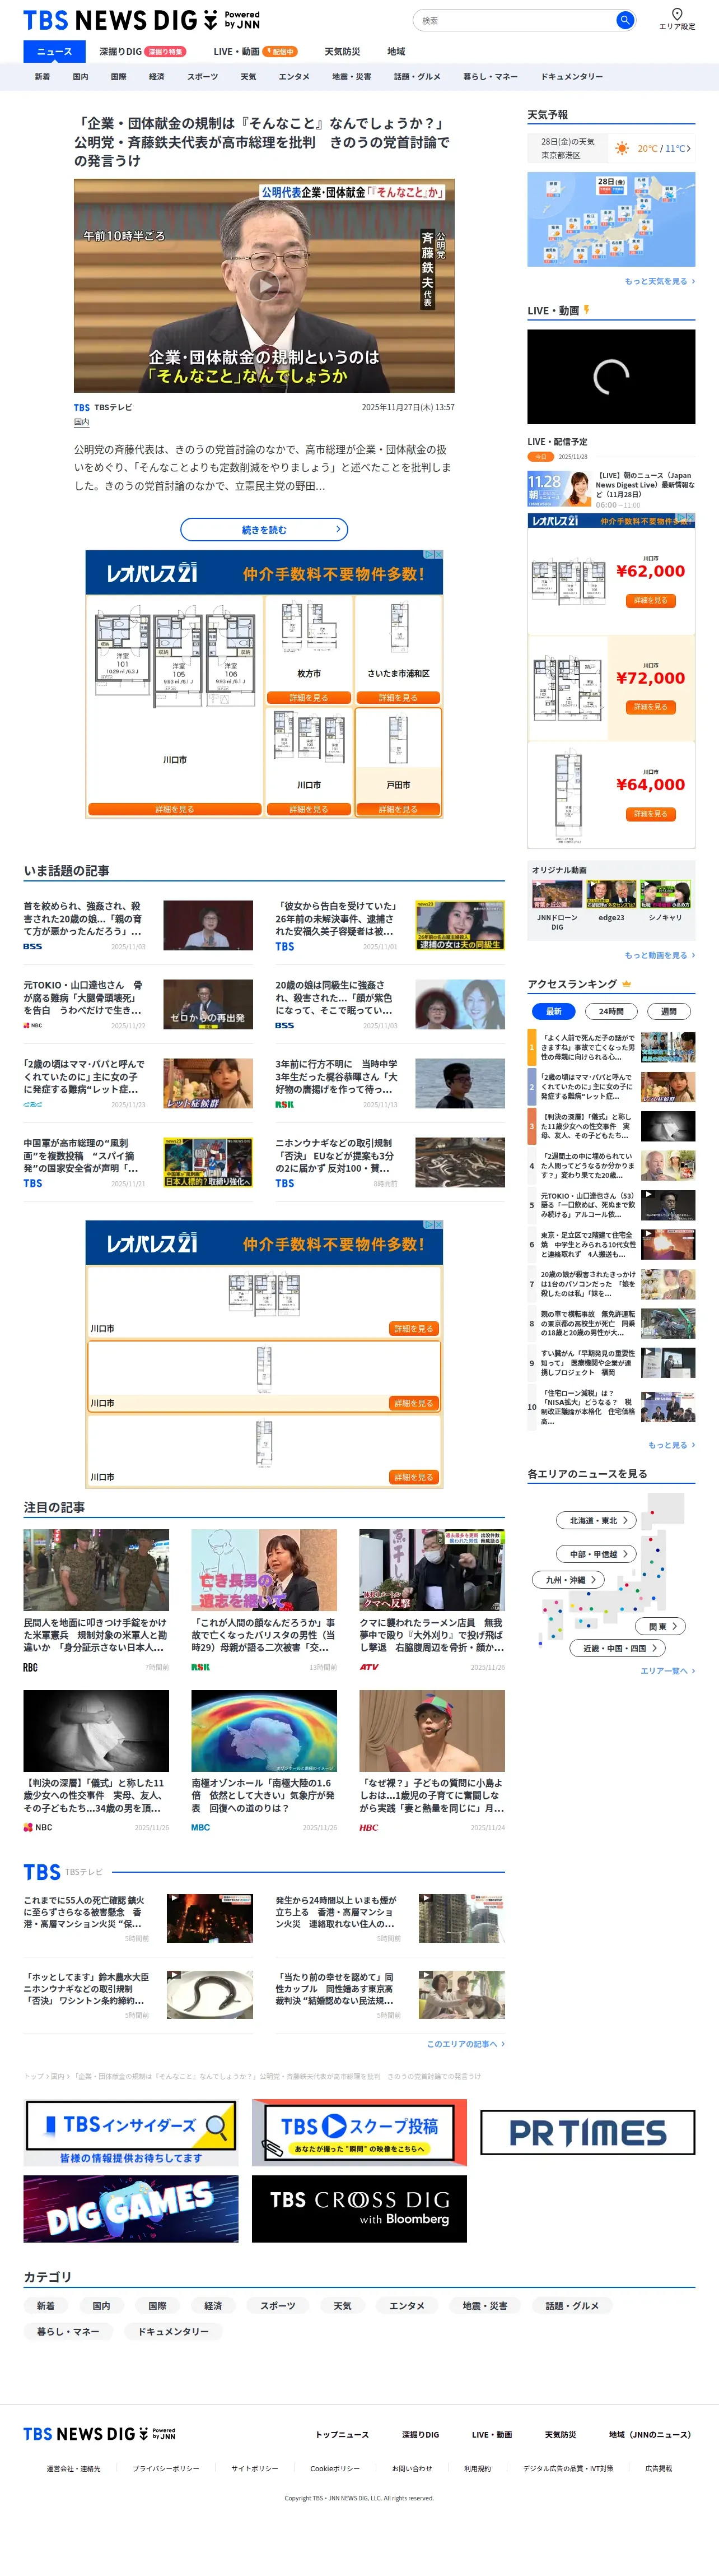The image size is (719, 2576).
Task: Select 国内 in the sub navigation
Action: pos(80,76)
